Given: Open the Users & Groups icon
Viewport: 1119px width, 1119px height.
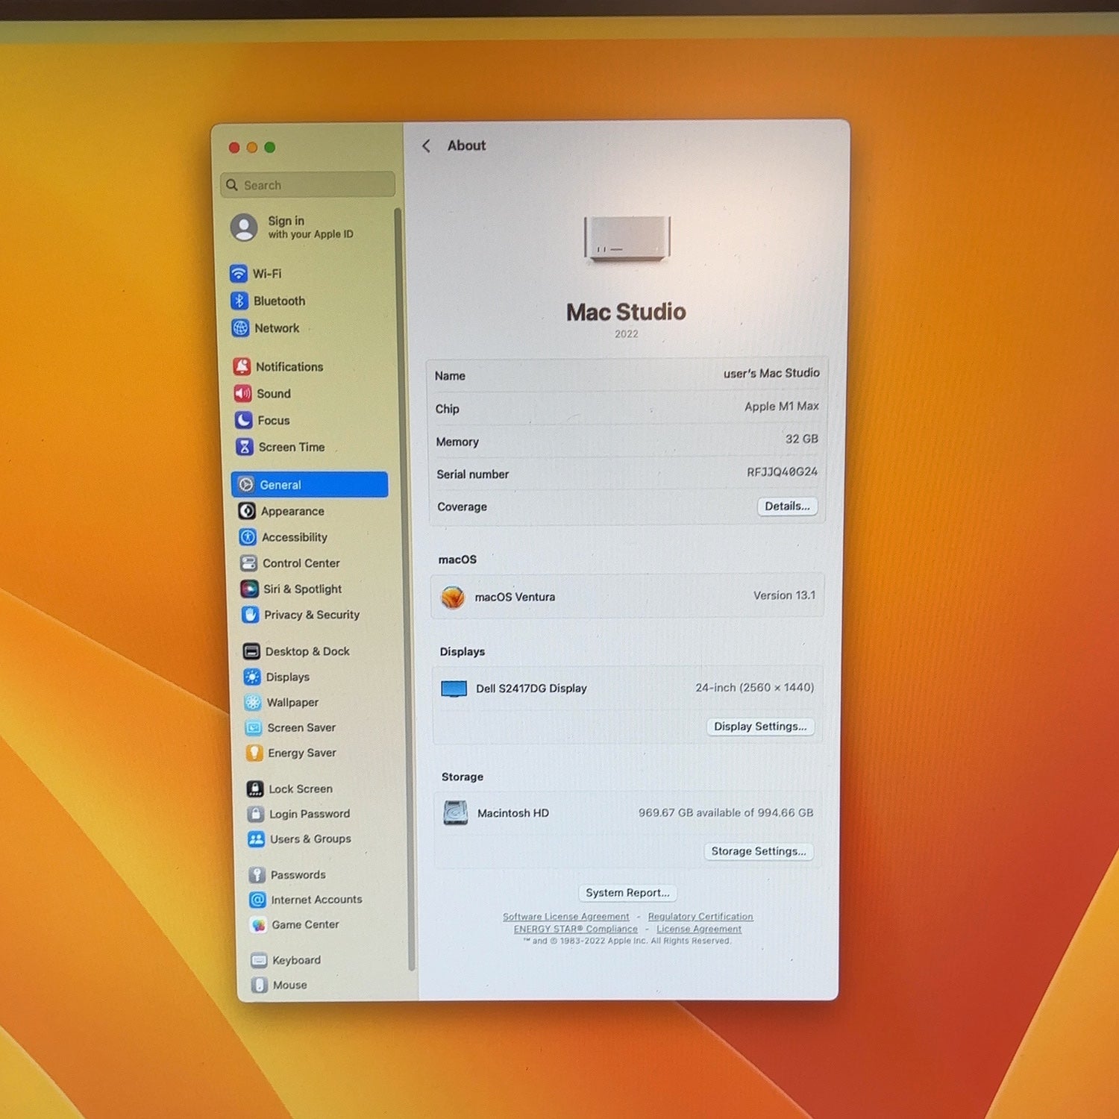Looking at the screenshot, I should click(x=257, y=839).
